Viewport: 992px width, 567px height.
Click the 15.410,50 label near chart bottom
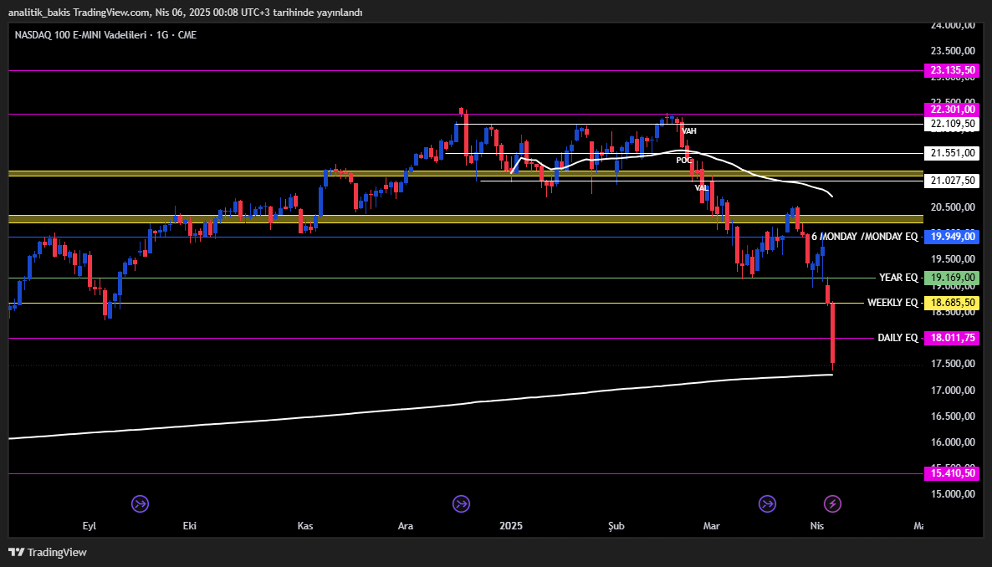tap(952, 473)
